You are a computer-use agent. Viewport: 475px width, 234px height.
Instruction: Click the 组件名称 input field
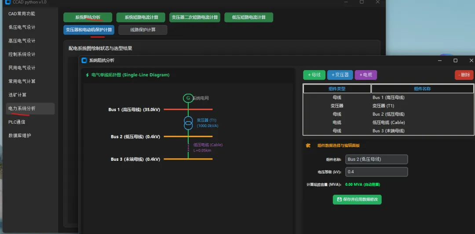(x=376, y=160)
